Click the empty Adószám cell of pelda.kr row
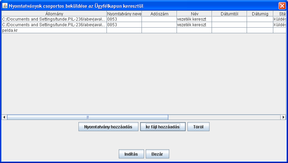The width and height of the screenshot is (288, 163). [x=159, y=30]
